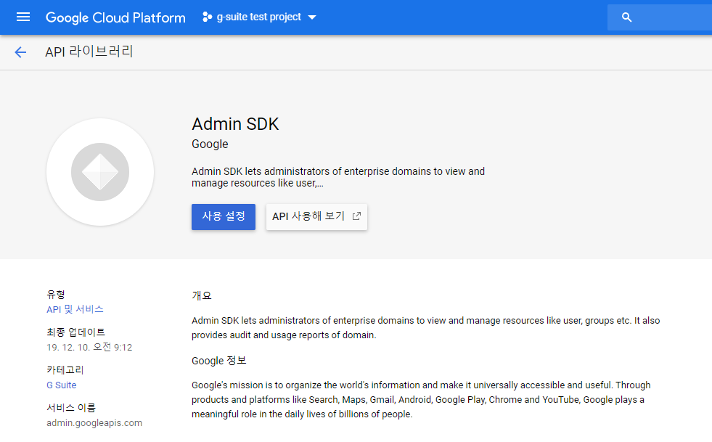Click the dropdown arrow next to project name

click(x=312, y=17)
